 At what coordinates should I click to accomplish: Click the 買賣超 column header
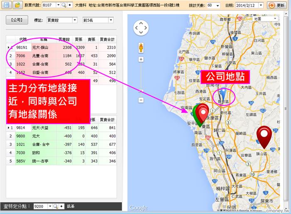pos(64,39)
